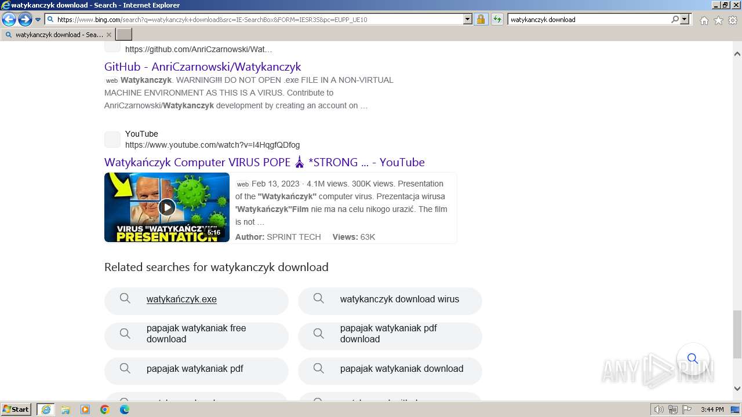Expand the address bar URL dropdown
This screenshot has width=742, height=417.
click(468, 19)
